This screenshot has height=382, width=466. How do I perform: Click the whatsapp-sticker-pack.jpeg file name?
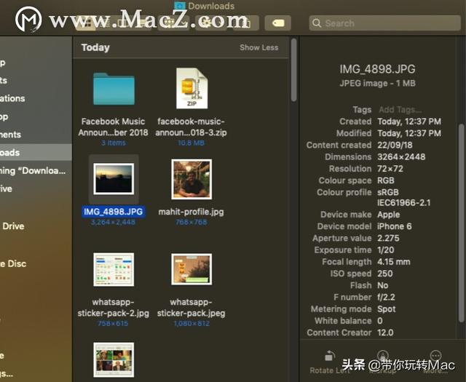(191, 308)
